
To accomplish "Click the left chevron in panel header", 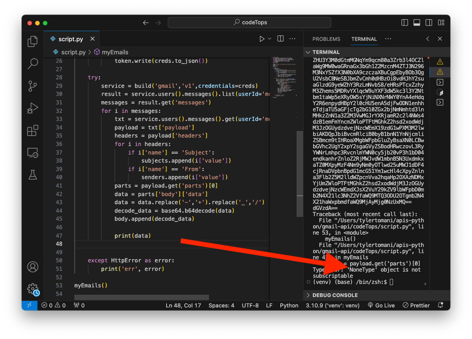I will tap(428, 39).
